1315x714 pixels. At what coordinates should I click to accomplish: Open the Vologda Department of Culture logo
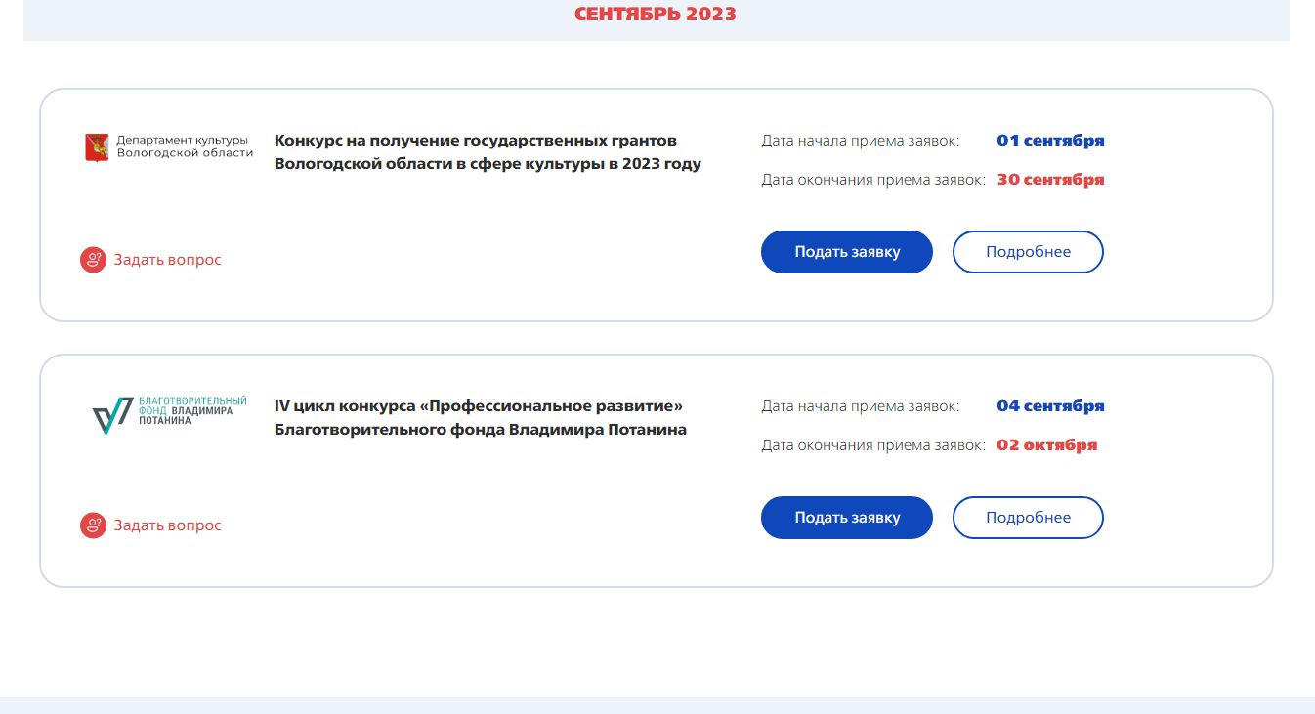168,147
